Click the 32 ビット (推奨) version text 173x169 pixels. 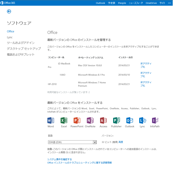(110, 142)
